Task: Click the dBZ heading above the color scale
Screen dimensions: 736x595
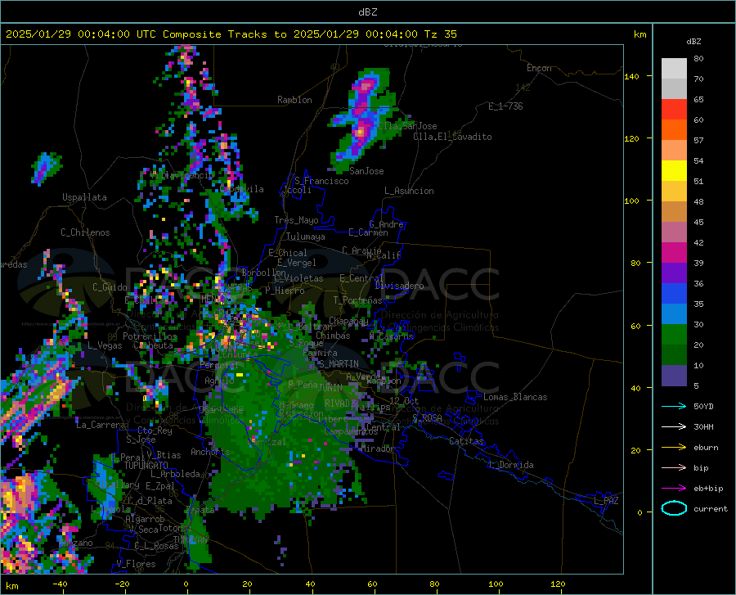Action: (693, 41)
